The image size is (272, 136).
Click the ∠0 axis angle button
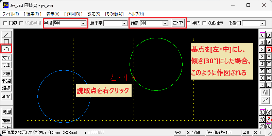pyautogui.click(x=246, y=132)
